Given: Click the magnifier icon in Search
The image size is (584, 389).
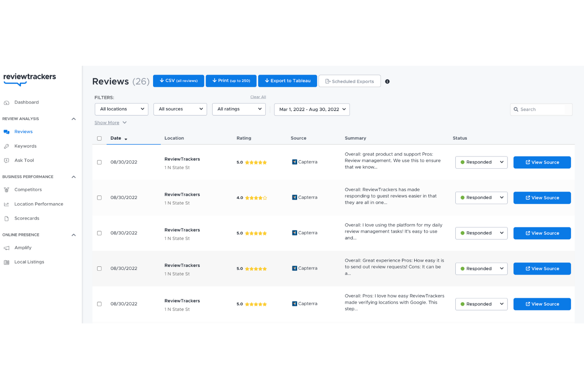Looking at the screenshot, I should pos(516,110).
